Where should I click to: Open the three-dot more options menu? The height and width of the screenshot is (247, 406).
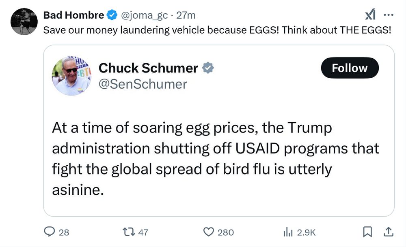(x=389, y=15)
